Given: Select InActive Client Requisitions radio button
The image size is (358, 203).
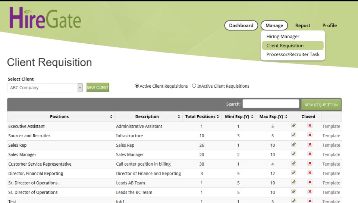Looking at the screenshot, I should [x=194, y=86].
